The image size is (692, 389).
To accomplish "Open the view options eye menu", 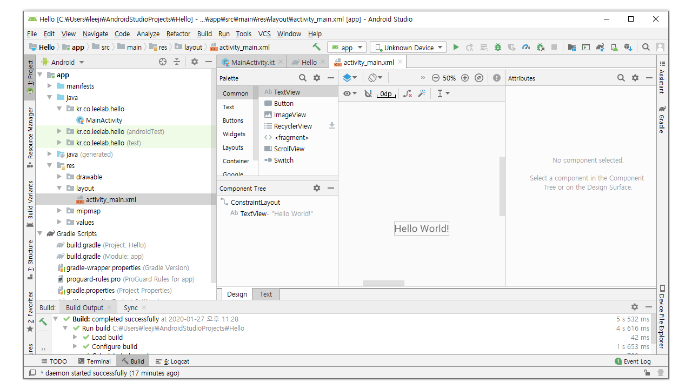I will pos(350,93).
